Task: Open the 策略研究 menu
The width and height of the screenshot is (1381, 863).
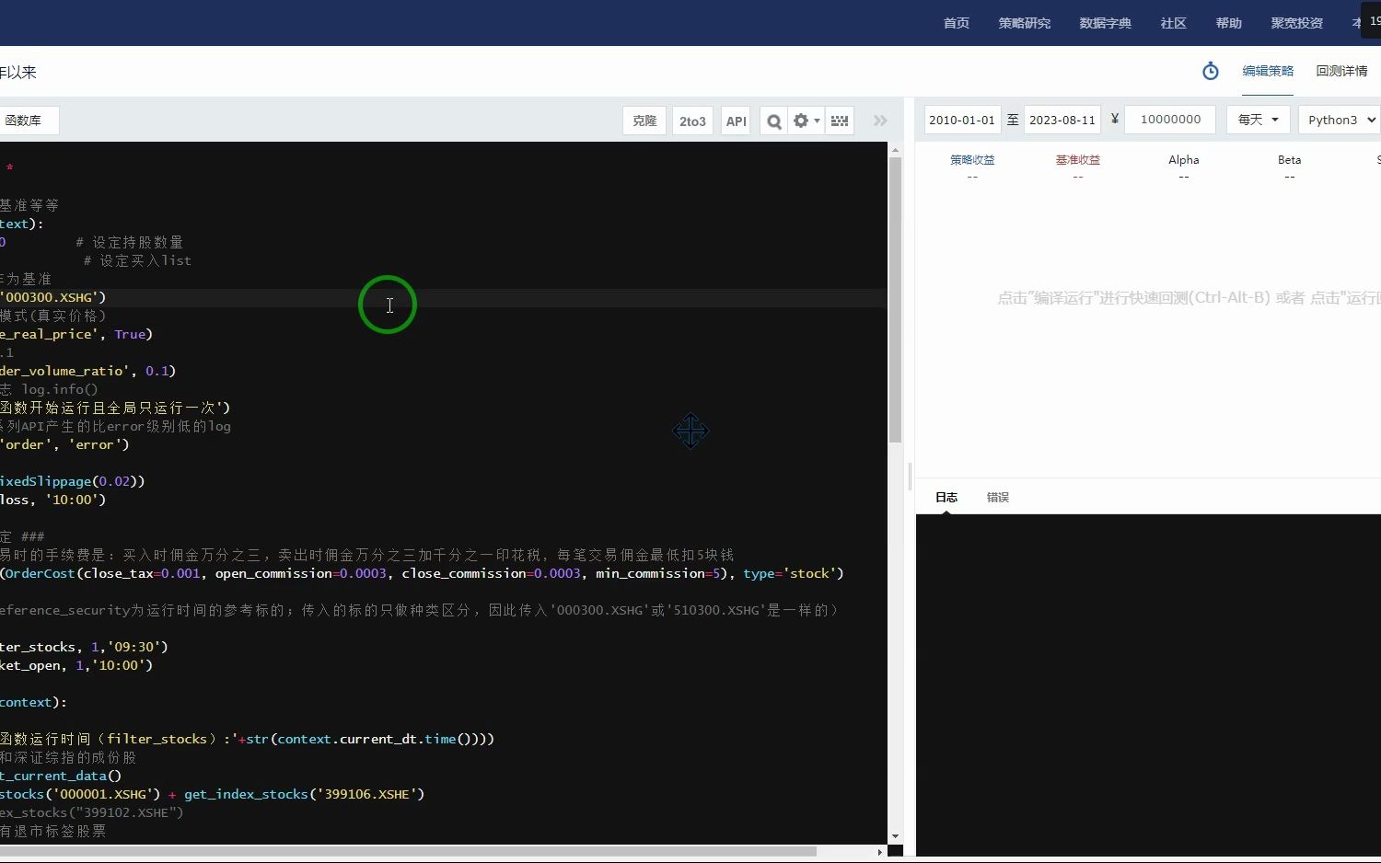Action: point(1025,23)
